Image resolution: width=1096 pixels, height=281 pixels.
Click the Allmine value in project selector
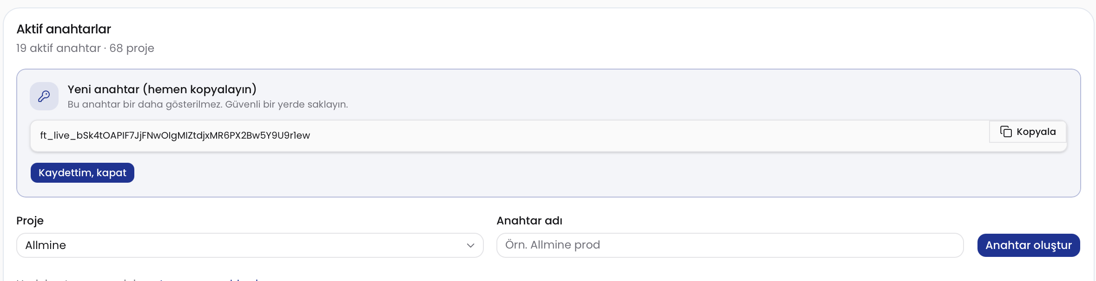click(x=46, y=245)
